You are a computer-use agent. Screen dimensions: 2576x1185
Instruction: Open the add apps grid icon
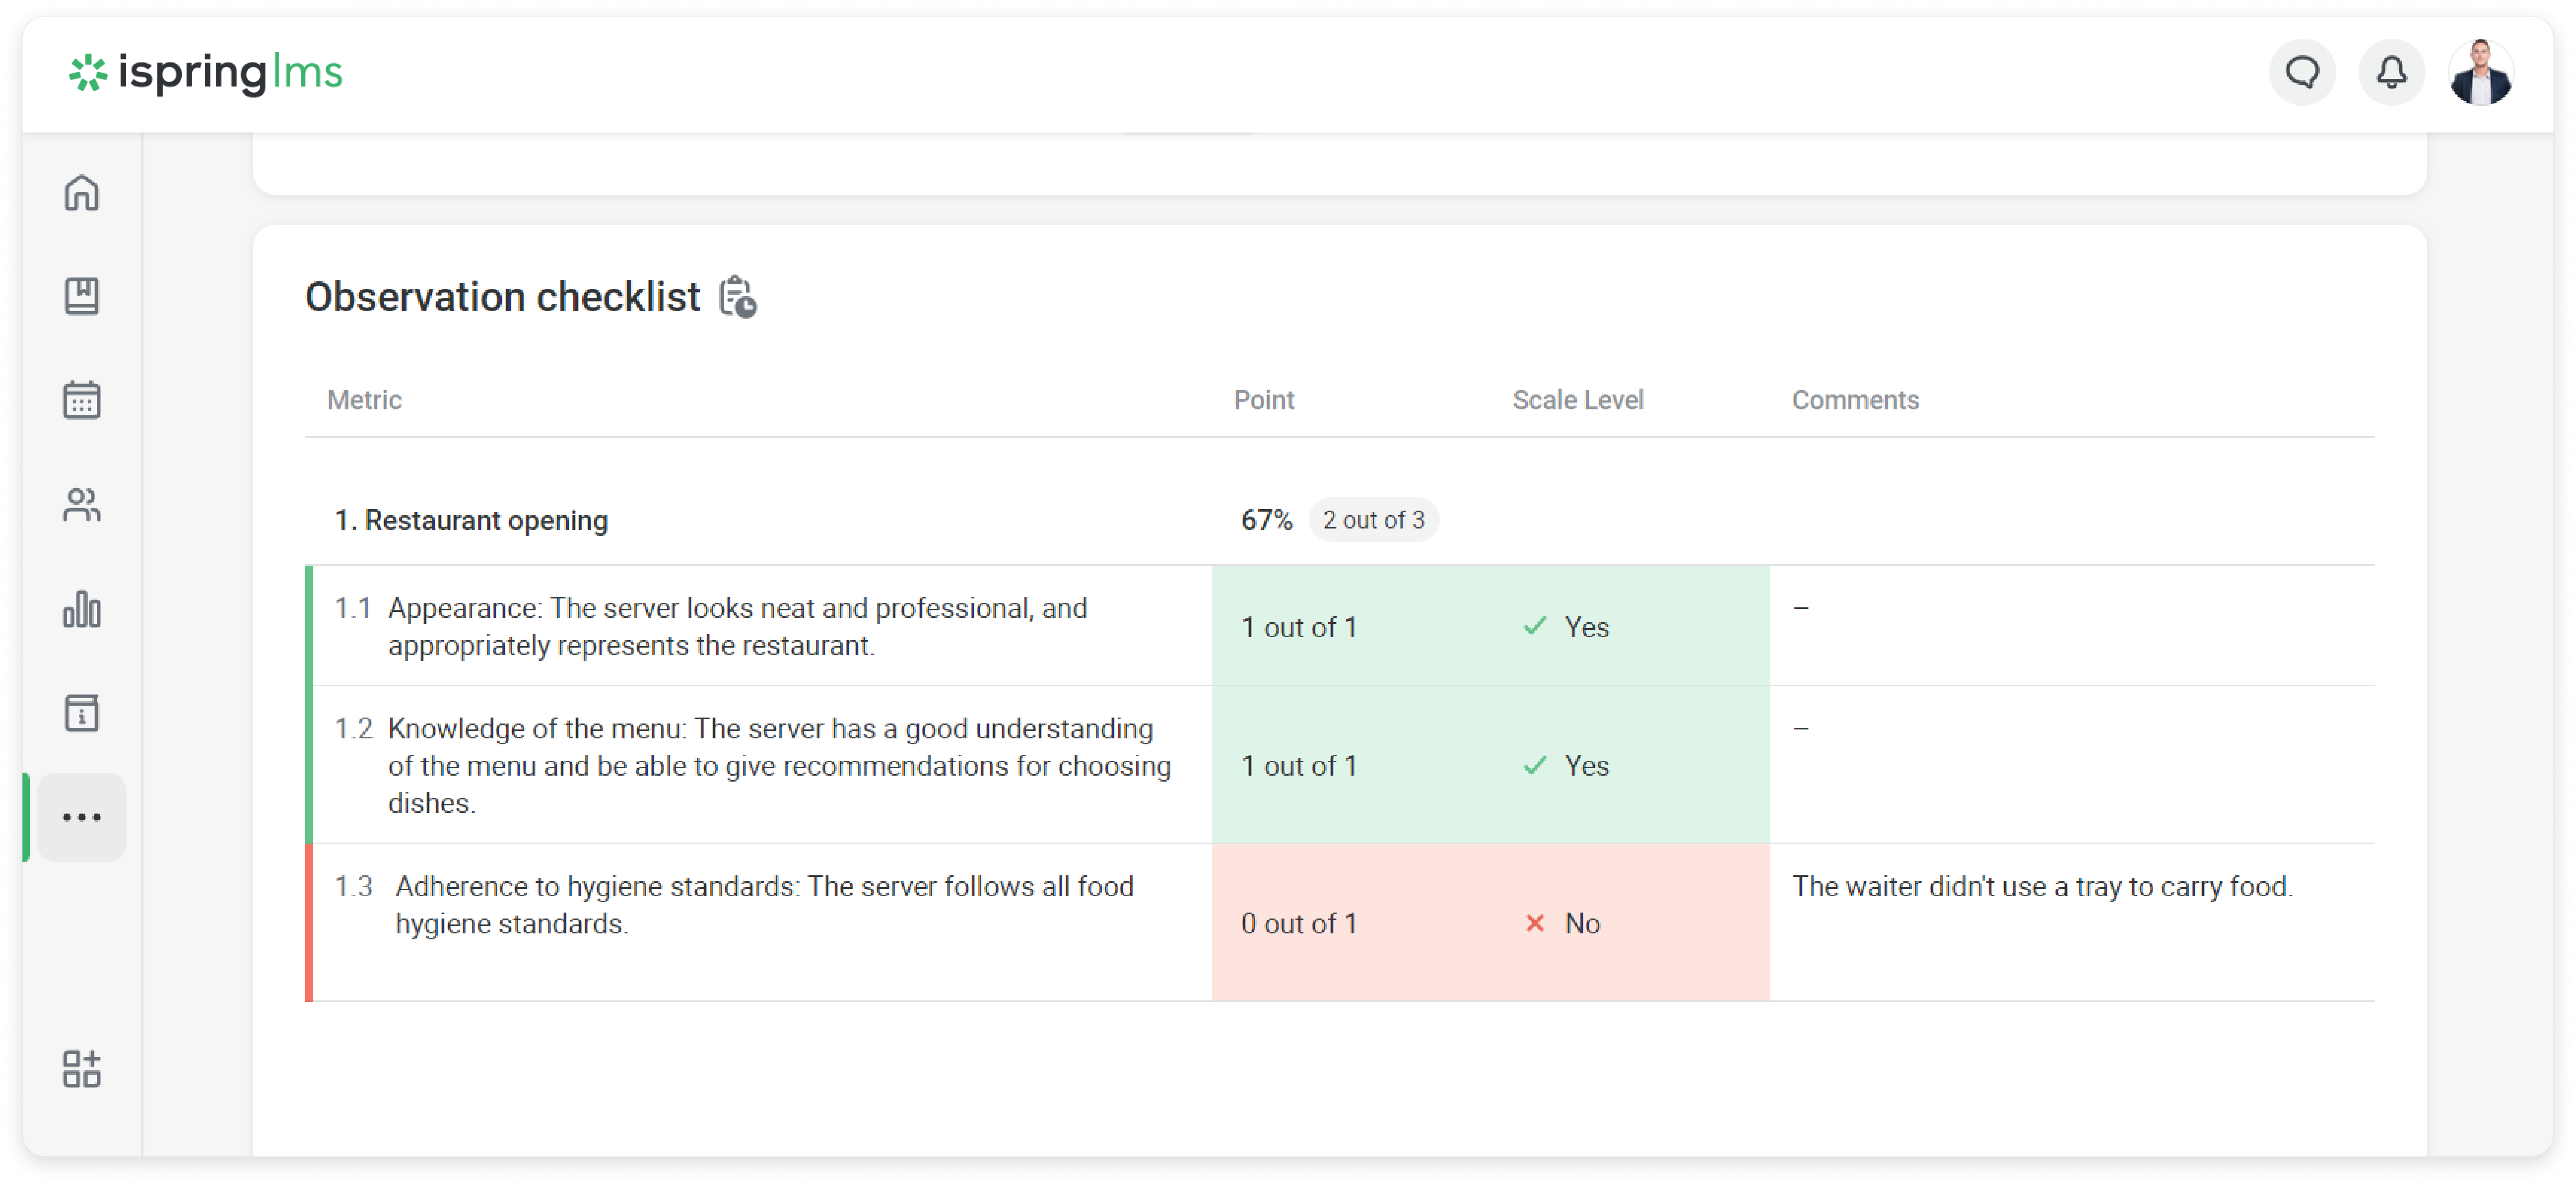[x=81, y=1068]
